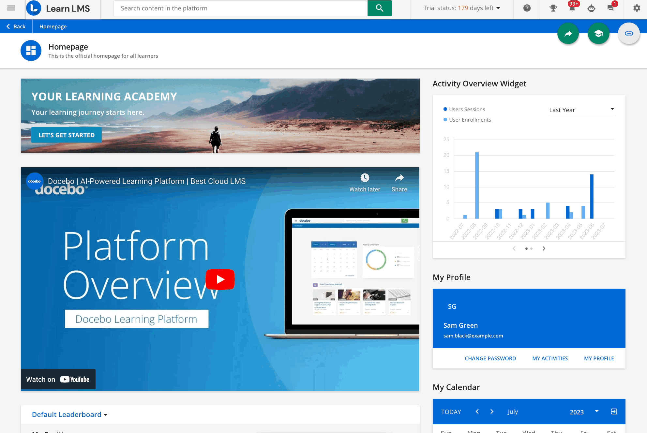Go to next chart page arrow
The width and height of the screenshot is (647, 433).
544,248
